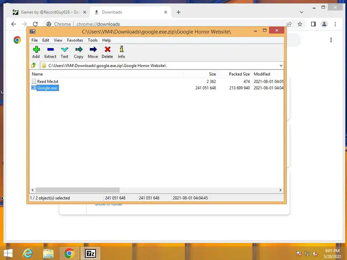
Task: Click the Add toolbar icon in 7-Zip
Action: (36, 49)
